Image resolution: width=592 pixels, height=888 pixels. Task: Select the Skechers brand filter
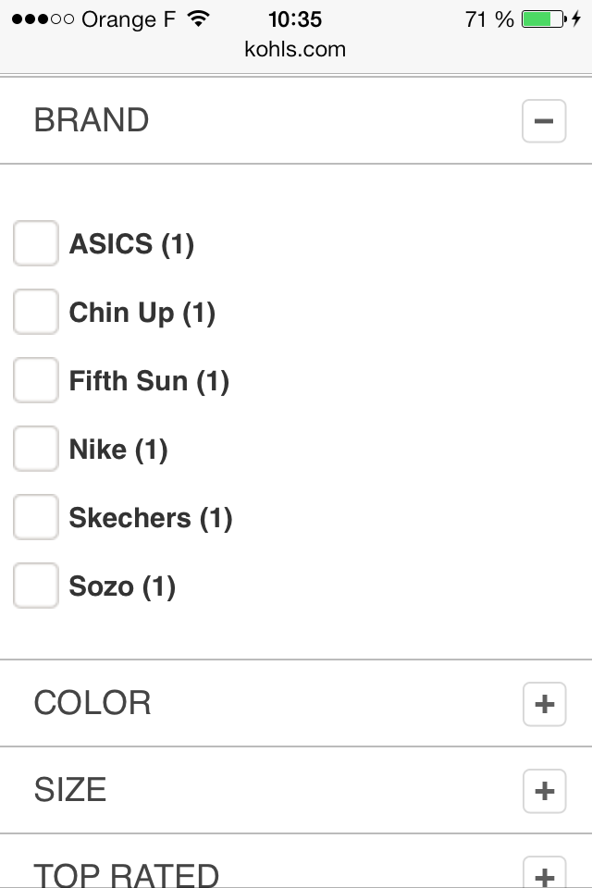pyautogui.click(x=35, y=517)
